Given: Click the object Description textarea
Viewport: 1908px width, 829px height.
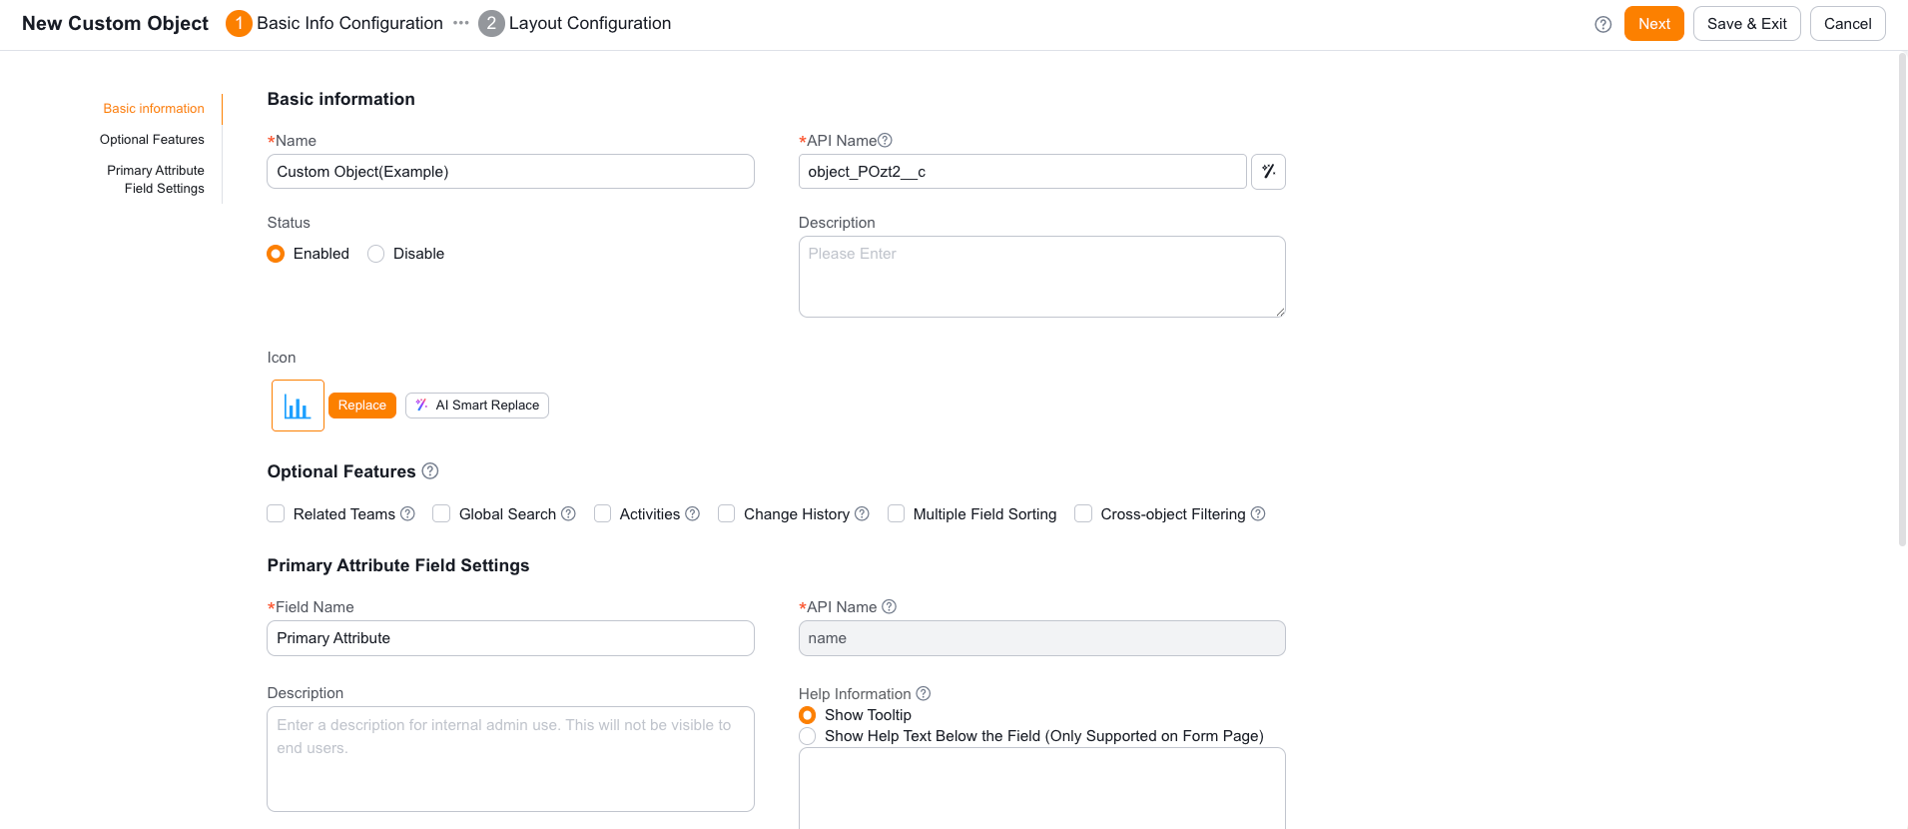Looking at the screenshot, I should [x=1041, y=277].
